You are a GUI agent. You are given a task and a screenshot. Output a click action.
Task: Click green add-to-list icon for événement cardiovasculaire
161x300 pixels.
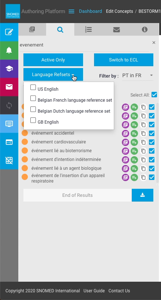134,142
